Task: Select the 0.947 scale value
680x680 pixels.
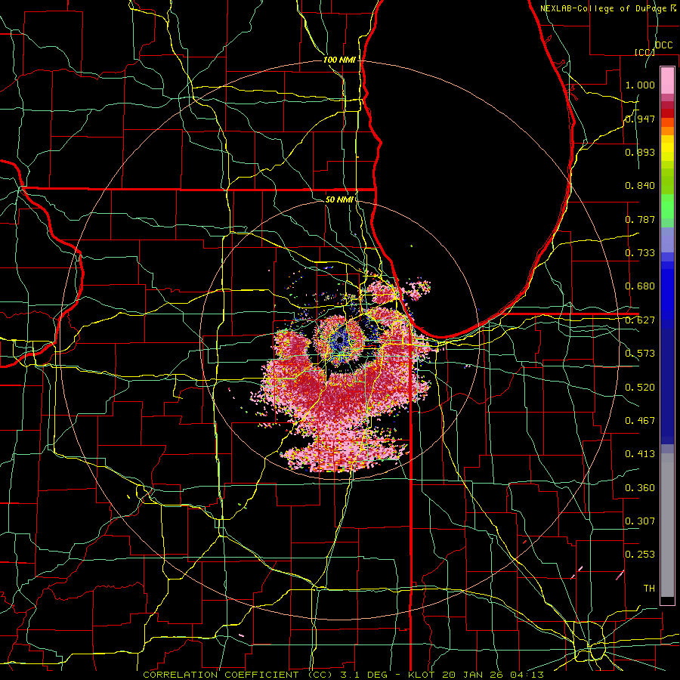Action: point(640,119)
